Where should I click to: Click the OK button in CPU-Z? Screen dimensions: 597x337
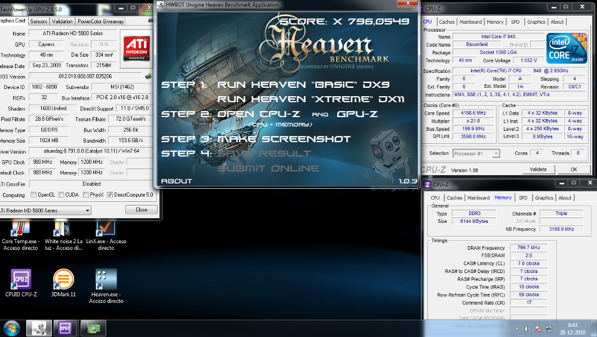[574, 169]
